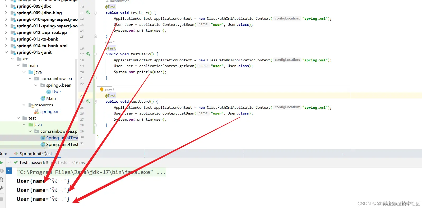Click the stop square icon in Run panel
This screenshot has height=208, width=422.
coord(1,199)
